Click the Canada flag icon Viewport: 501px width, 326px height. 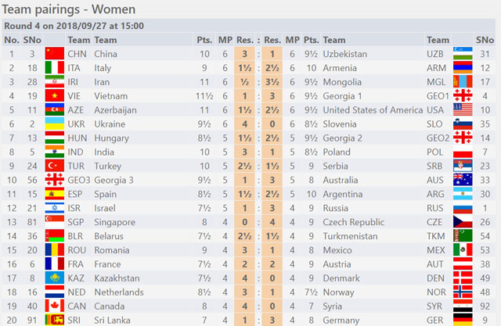[x=54, y=306]
